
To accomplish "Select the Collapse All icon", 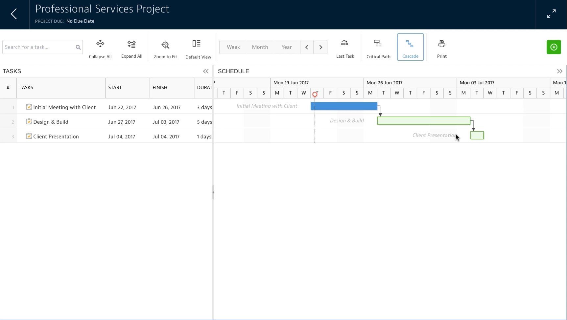I will tap(100, 44).
